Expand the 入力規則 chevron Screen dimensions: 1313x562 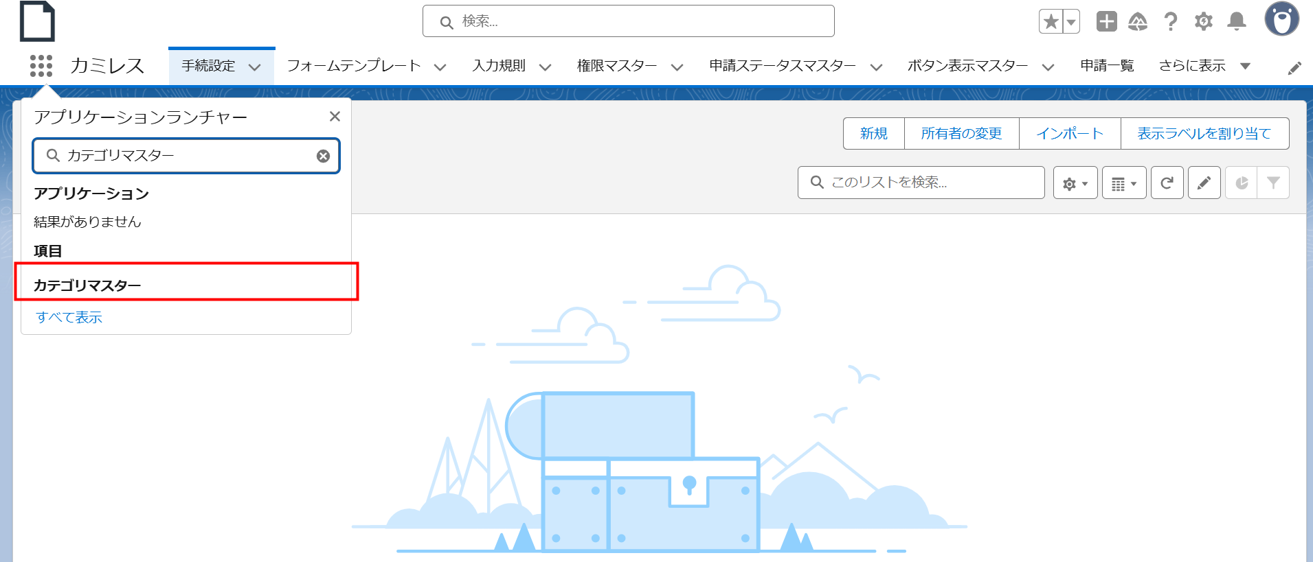click(x=546, y=67)
